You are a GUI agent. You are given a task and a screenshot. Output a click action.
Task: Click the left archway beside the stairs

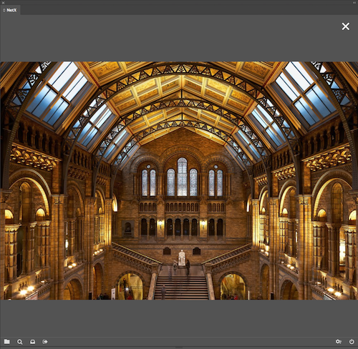pos(130,286)
